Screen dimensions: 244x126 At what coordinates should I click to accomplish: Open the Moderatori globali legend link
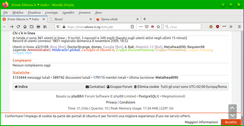tap(66, 50)
